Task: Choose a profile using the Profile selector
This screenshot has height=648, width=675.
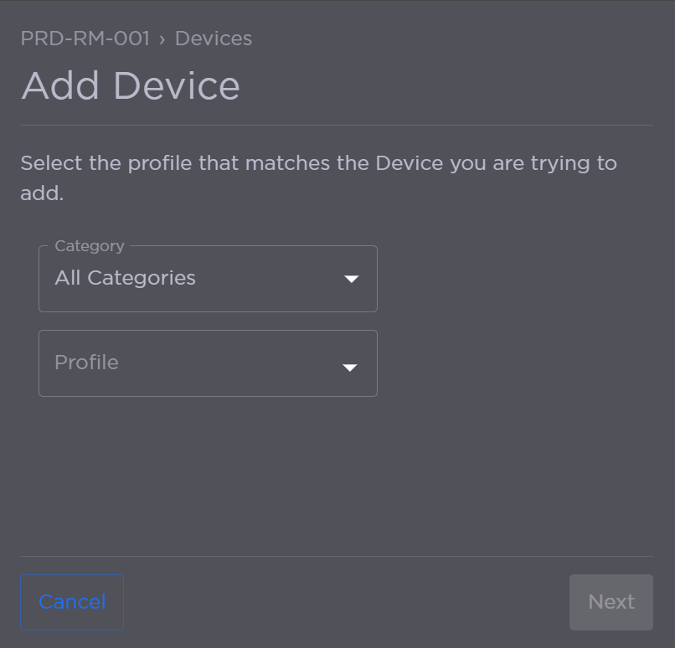Action: (x=208, y=363)
